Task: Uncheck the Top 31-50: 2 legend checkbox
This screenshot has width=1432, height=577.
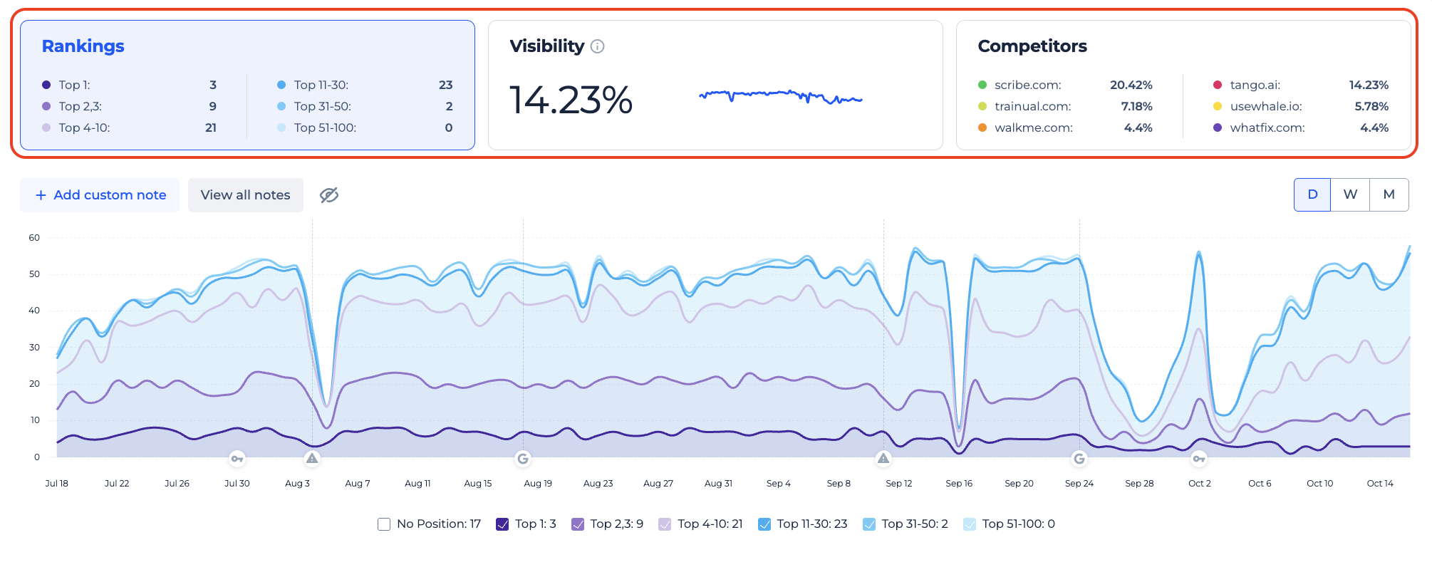Action: [x=869, y=524]
